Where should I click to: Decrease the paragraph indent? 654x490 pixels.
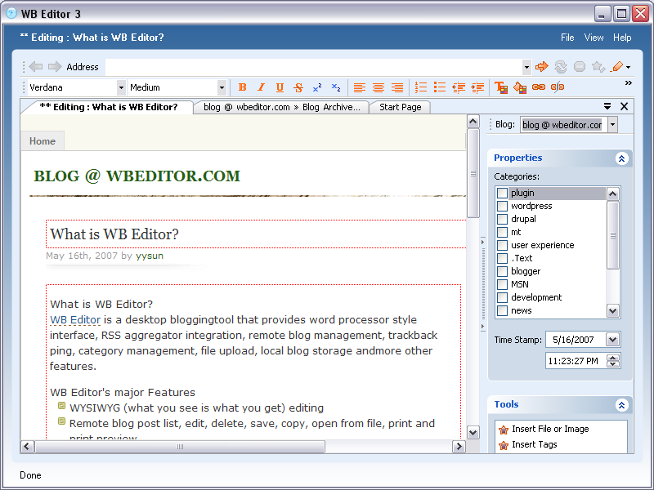coord(459,87)
